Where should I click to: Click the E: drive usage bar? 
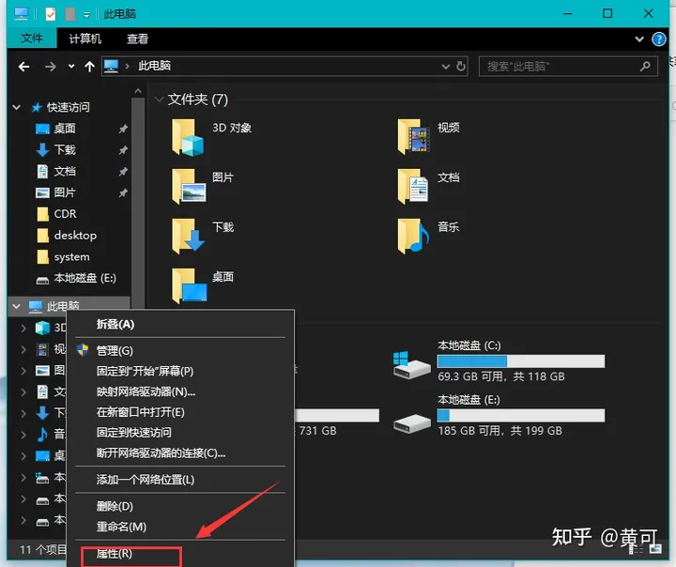tap(520, 415)
